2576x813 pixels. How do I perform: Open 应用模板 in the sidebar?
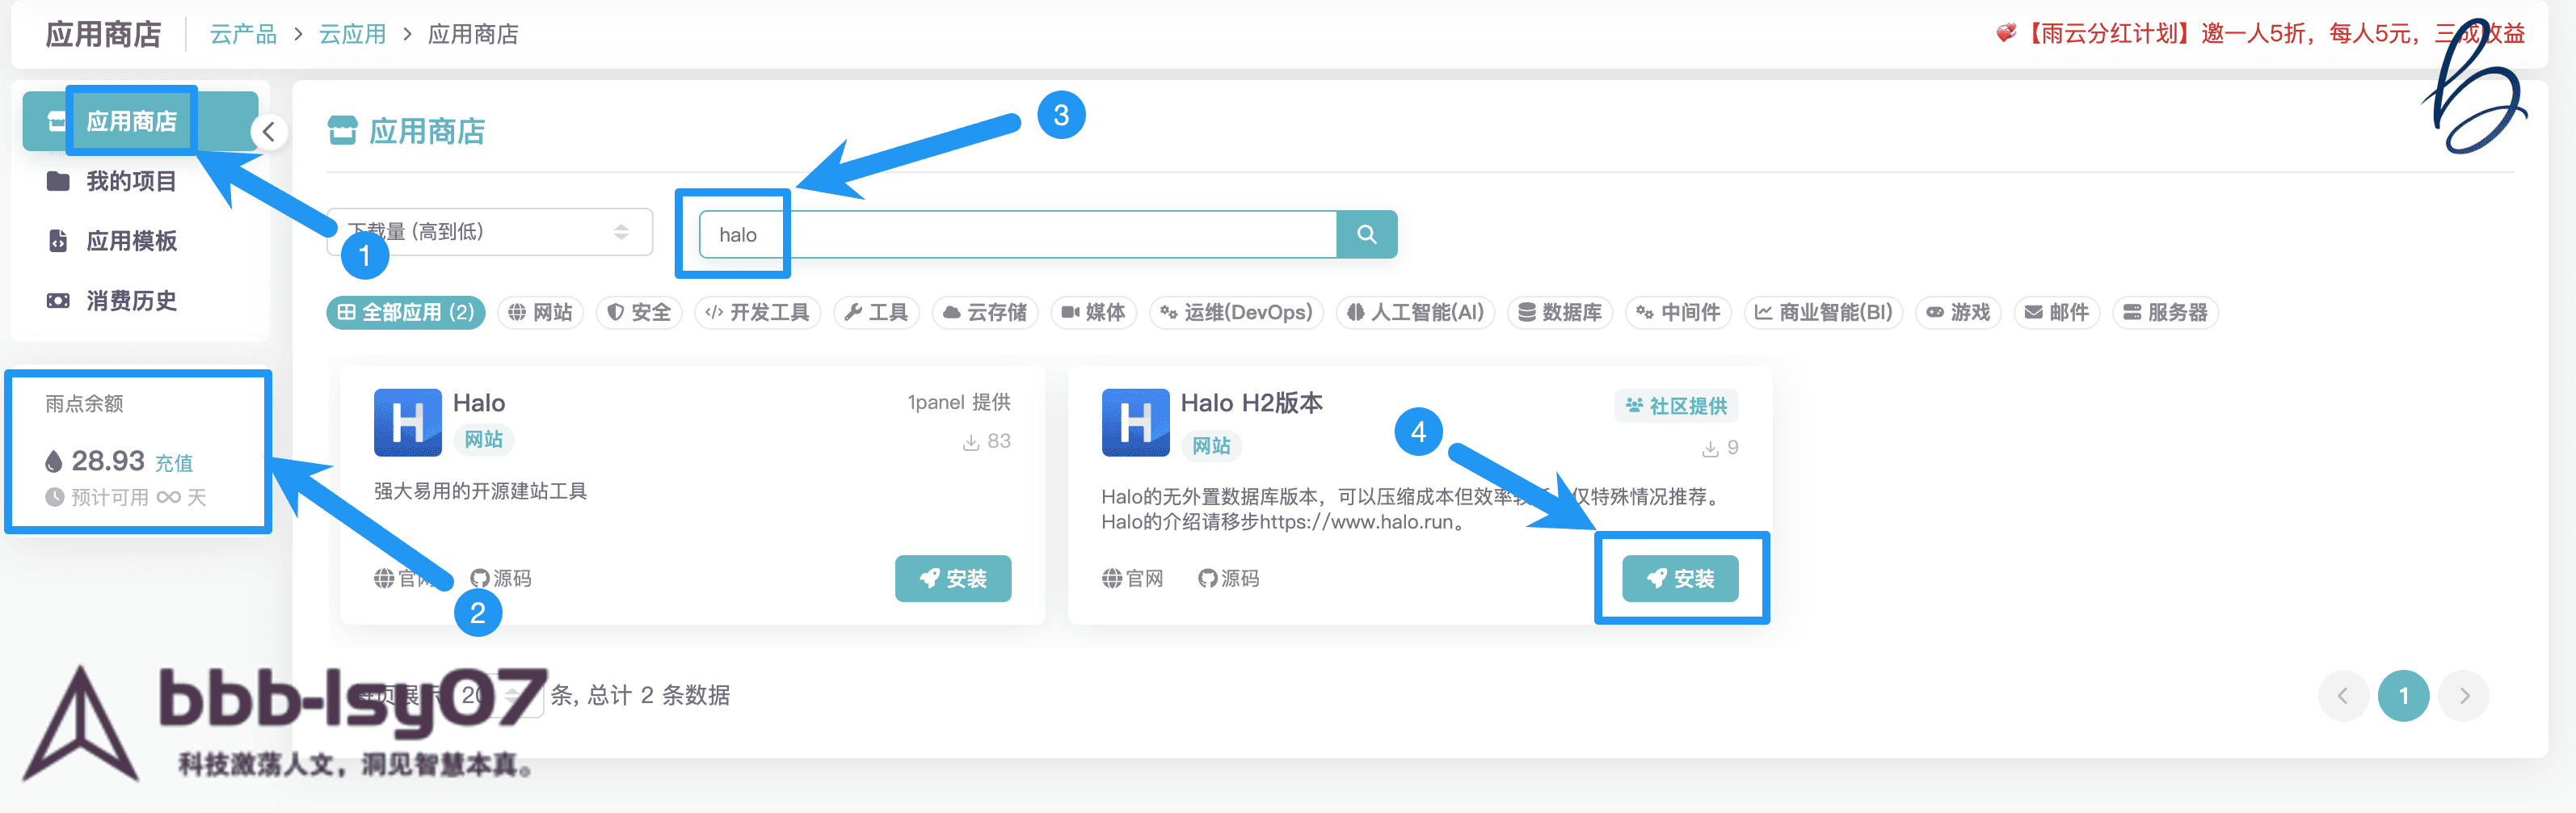130,241
